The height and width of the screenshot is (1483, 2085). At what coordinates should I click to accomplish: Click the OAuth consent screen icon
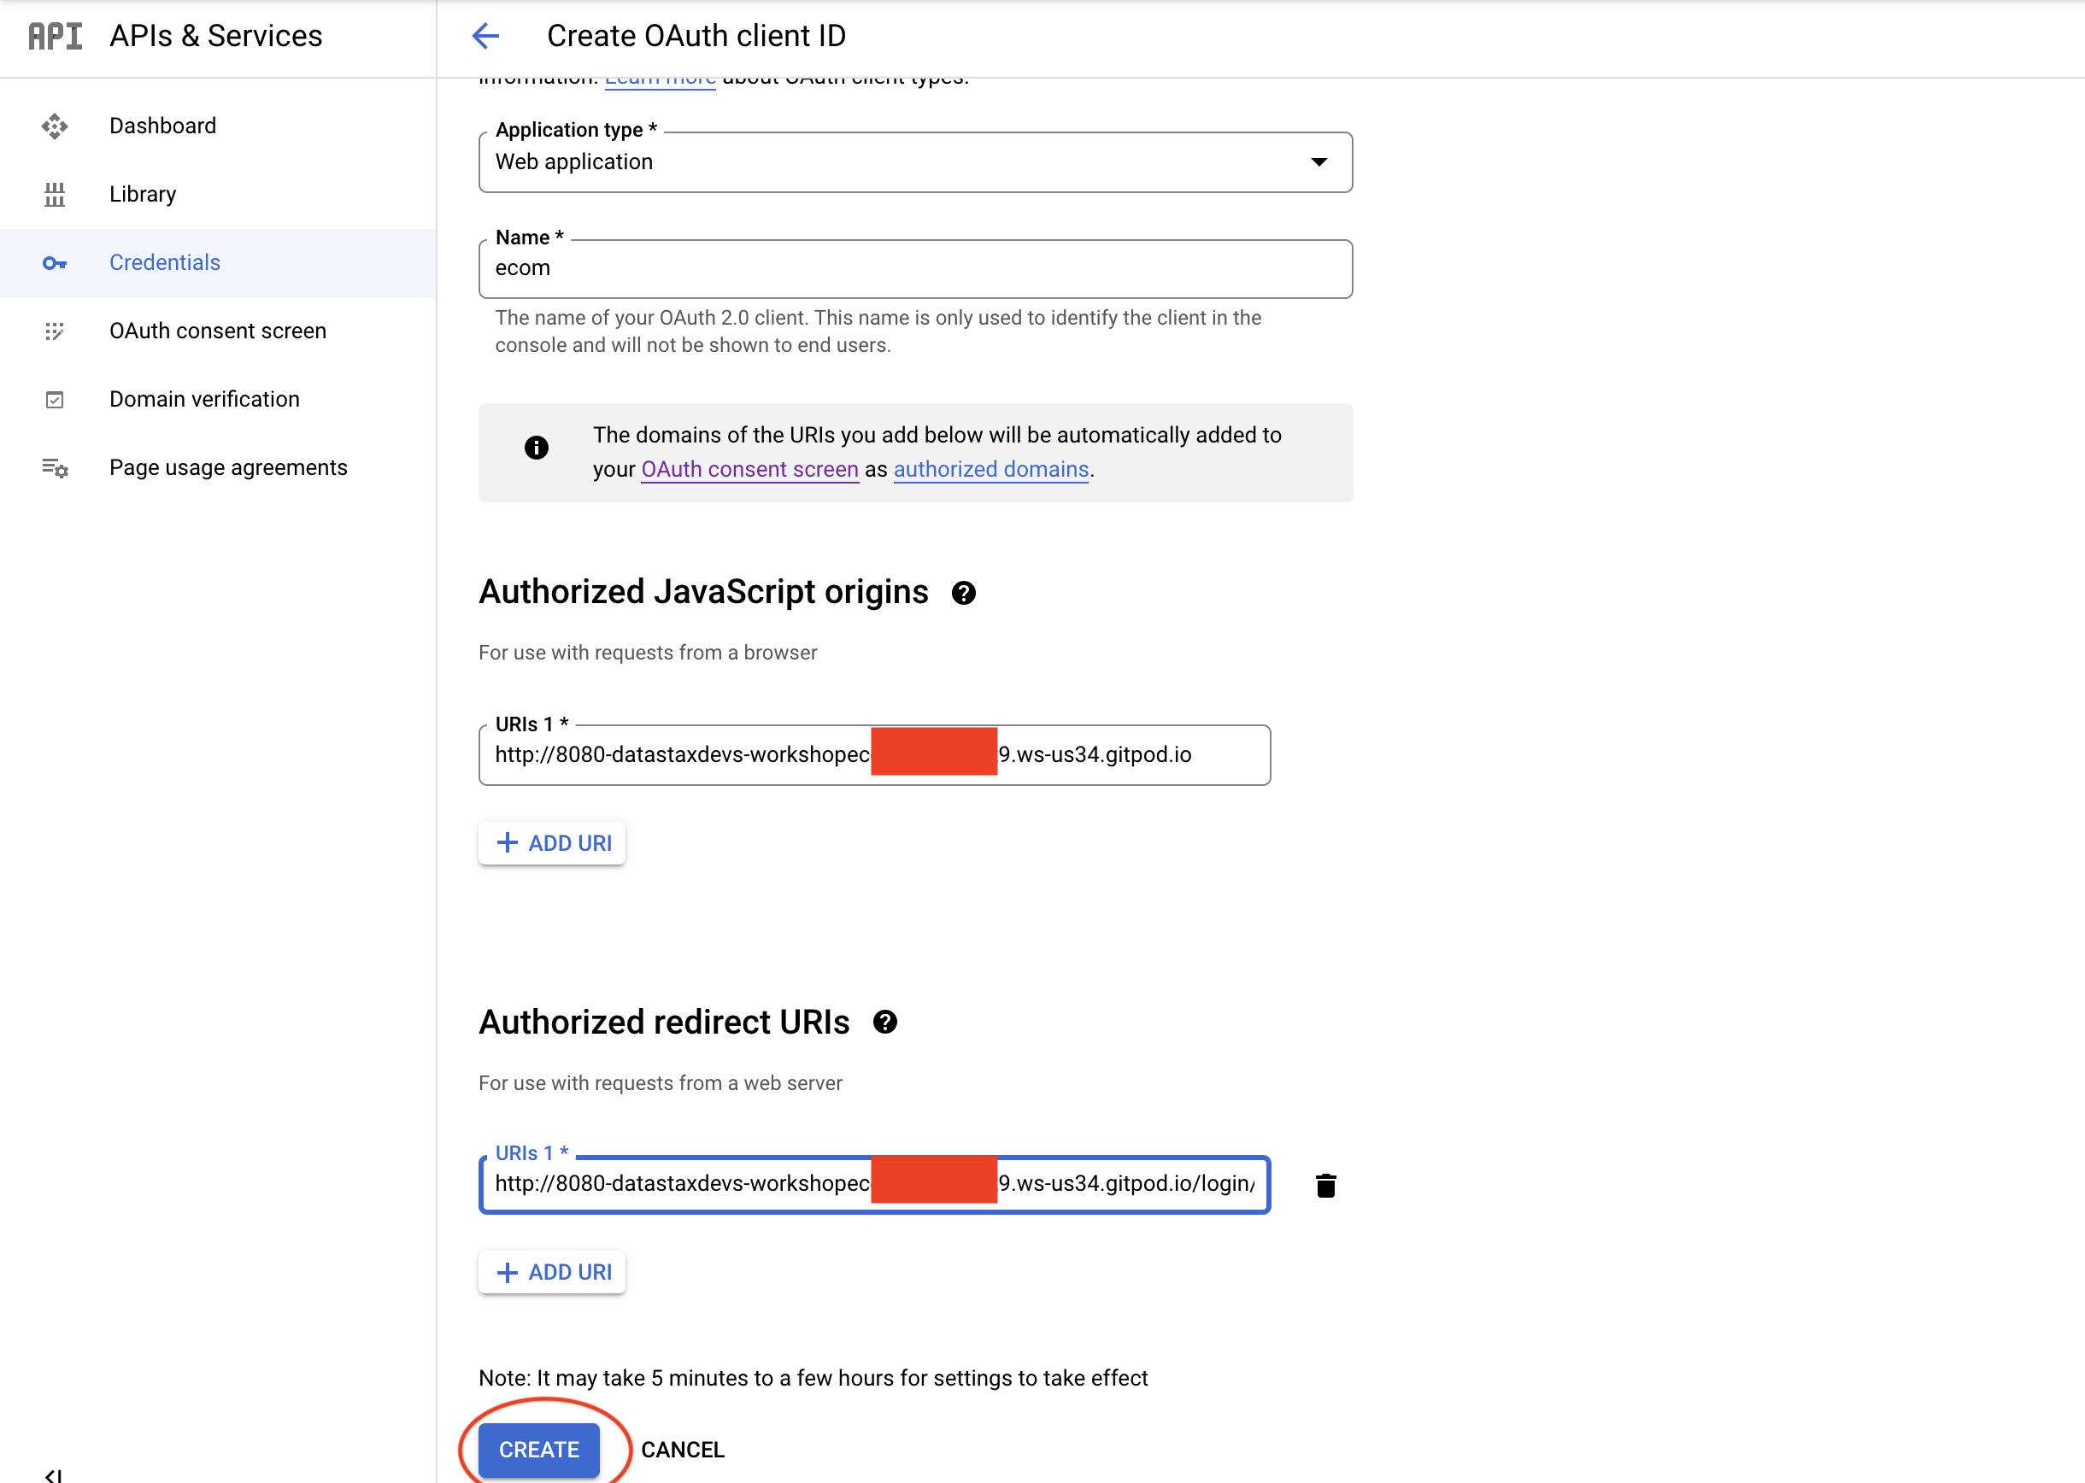point(55,331)
